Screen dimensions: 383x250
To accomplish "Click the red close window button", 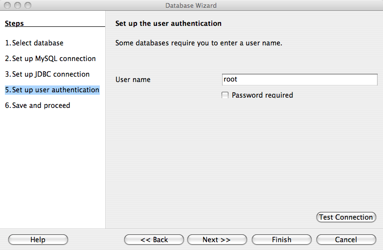I will click(7, 6).
